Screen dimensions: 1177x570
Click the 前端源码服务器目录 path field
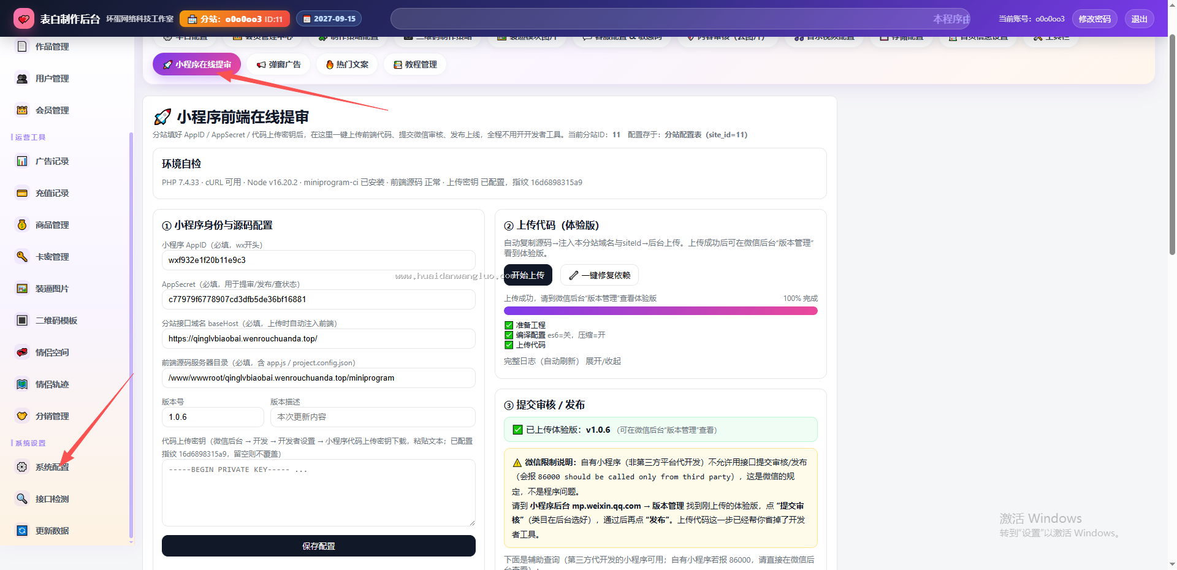tap(319, 378)
